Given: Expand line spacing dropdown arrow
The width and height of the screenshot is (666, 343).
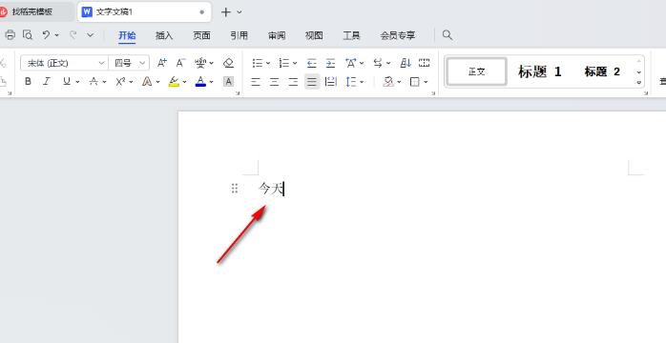Looking at the screenshot, I should coord(362,82).
